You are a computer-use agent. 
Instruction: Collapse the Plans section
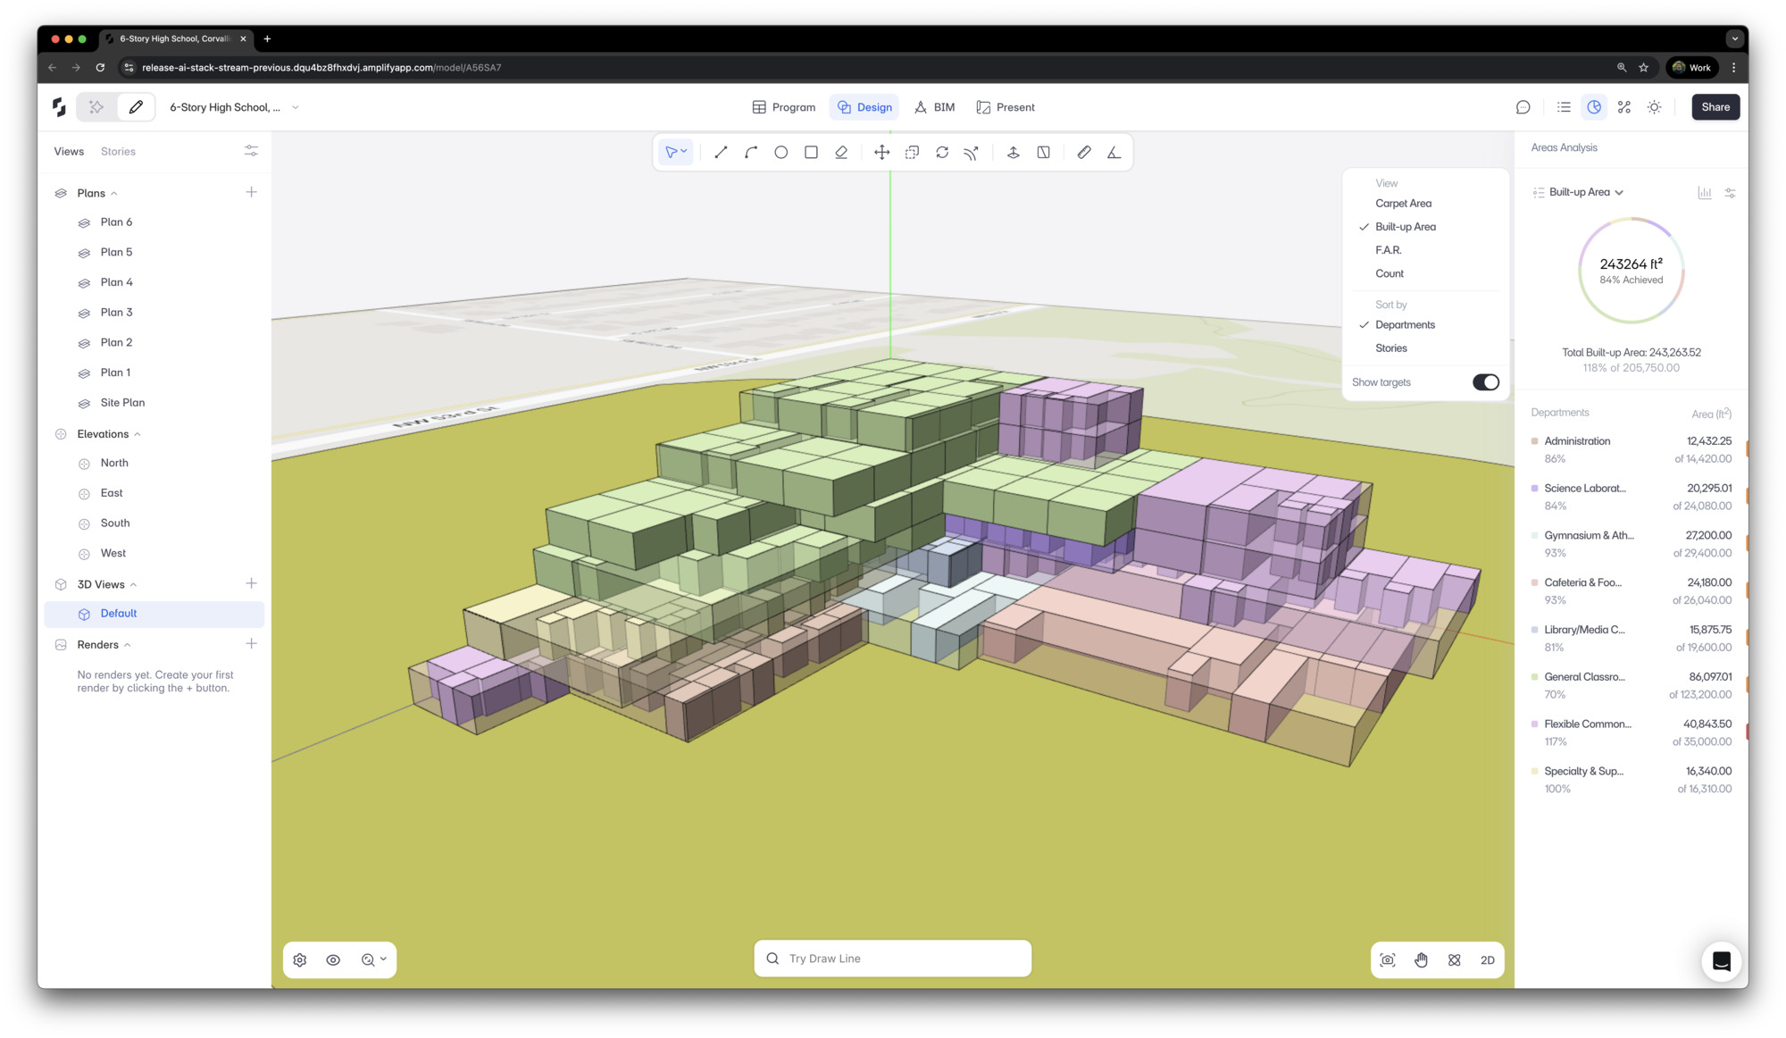click(113, 192)
